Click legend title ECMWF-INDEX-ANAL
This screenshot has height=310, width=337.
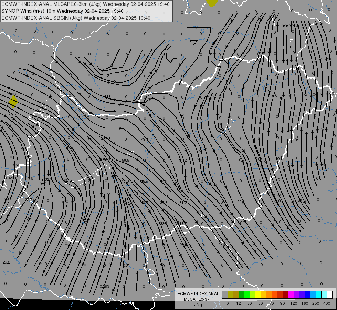(x=198, y=294)
